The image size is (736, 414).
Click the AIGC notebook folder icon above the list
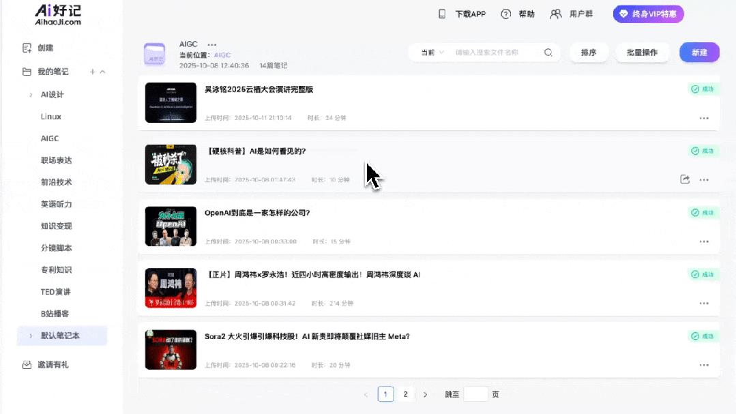pos(154,53)
